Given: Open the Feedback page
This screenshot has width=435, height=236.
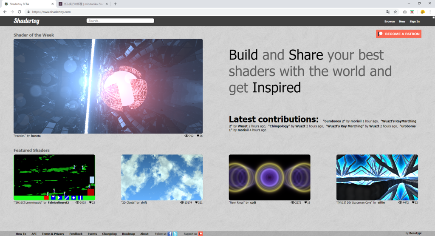Looking at the screenshot, I should 76,234.
